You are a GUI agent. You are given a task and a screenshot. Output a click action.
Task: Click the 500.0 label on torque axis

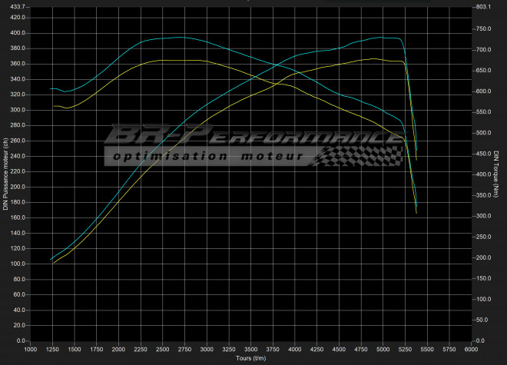(x=483, y=133)
